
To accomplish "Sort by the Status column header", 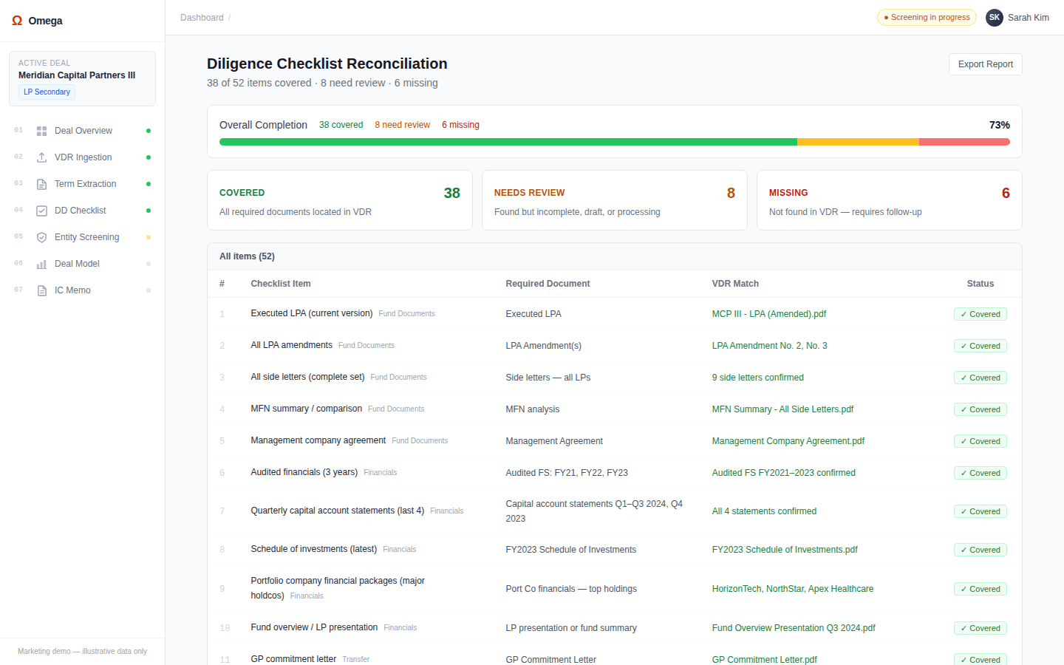I will pyautogui.click(x=980, y=284).
